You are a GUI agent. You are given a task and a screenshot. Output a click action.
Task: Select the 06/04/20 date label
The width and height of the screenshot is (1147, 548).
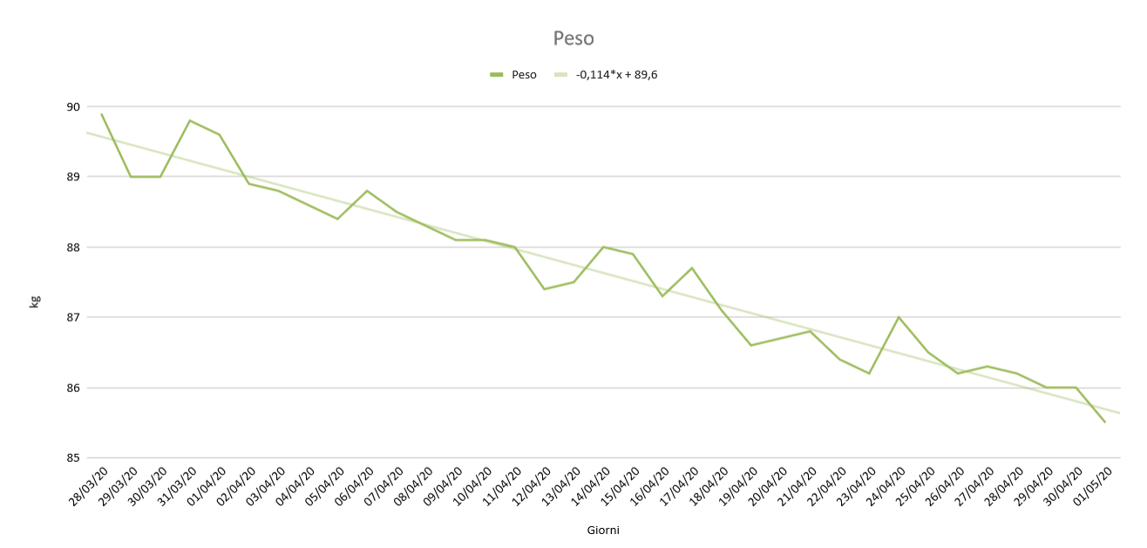click(x=356, y=488)
